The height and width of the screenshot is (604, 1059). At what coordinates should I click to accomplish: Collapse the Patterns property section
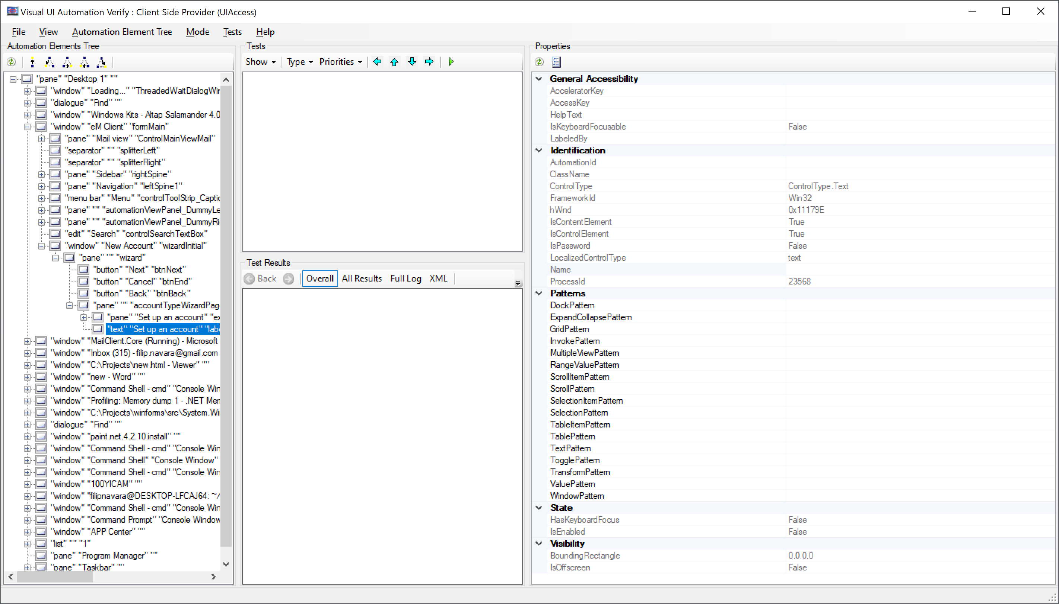539,293
